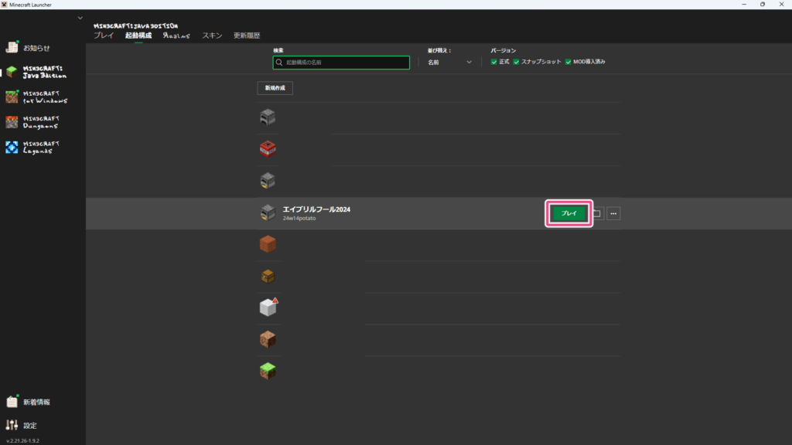The width and height of the screenshot is (792, 445).
Task: Open three-dots menu for エイプリルフール2024
Action: 613,214
